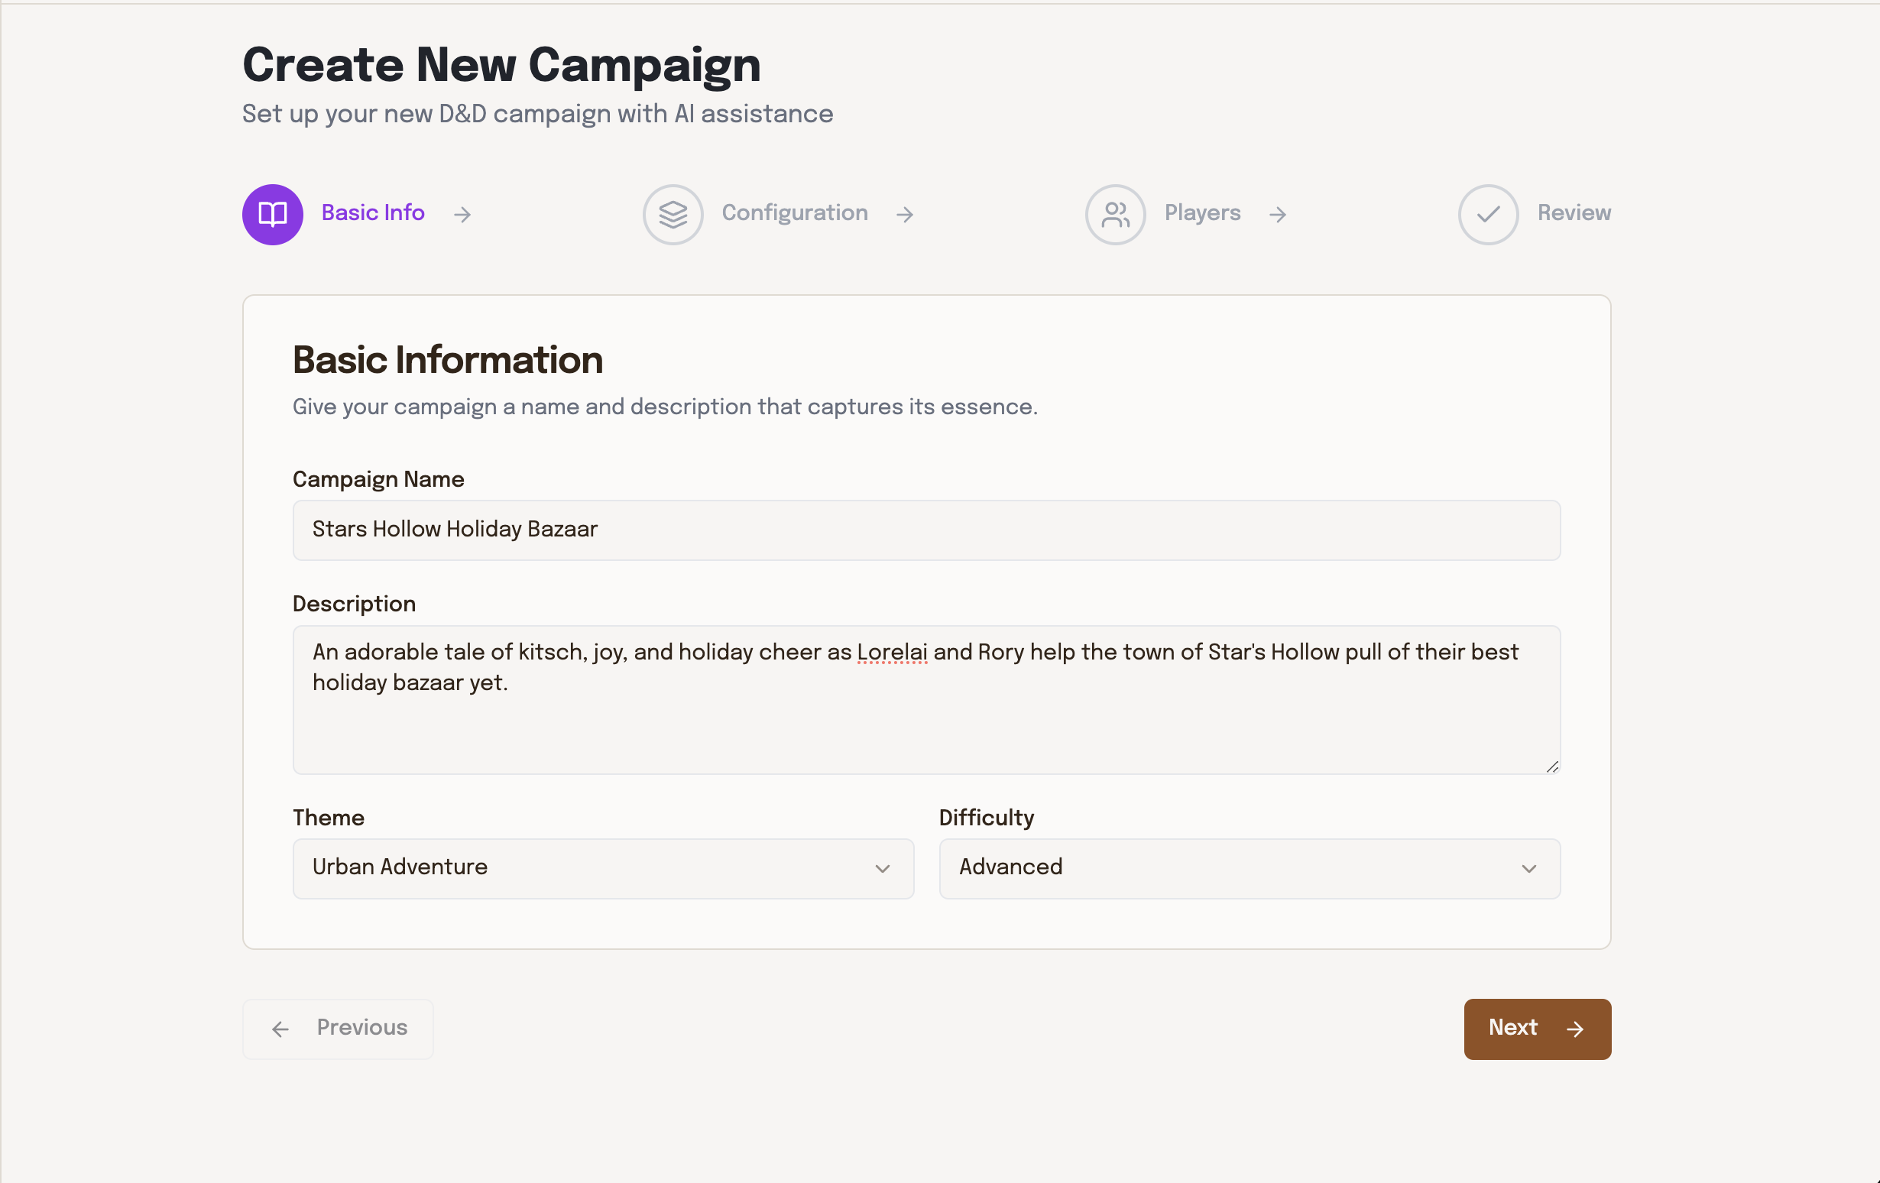This screenshot has height=1183, width=1880.
Task: Click the Review checkmark step icon
Action: click(x=1487, y=214)
